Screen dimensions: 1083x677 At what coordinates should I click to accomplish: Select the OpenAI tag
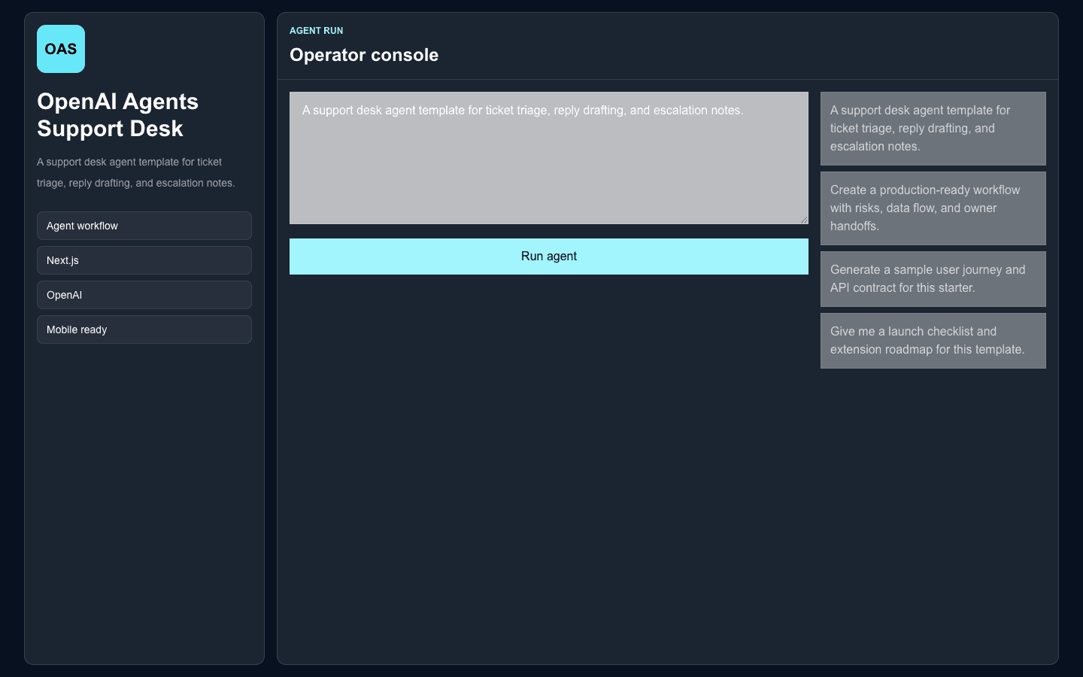tap(144, 295)
